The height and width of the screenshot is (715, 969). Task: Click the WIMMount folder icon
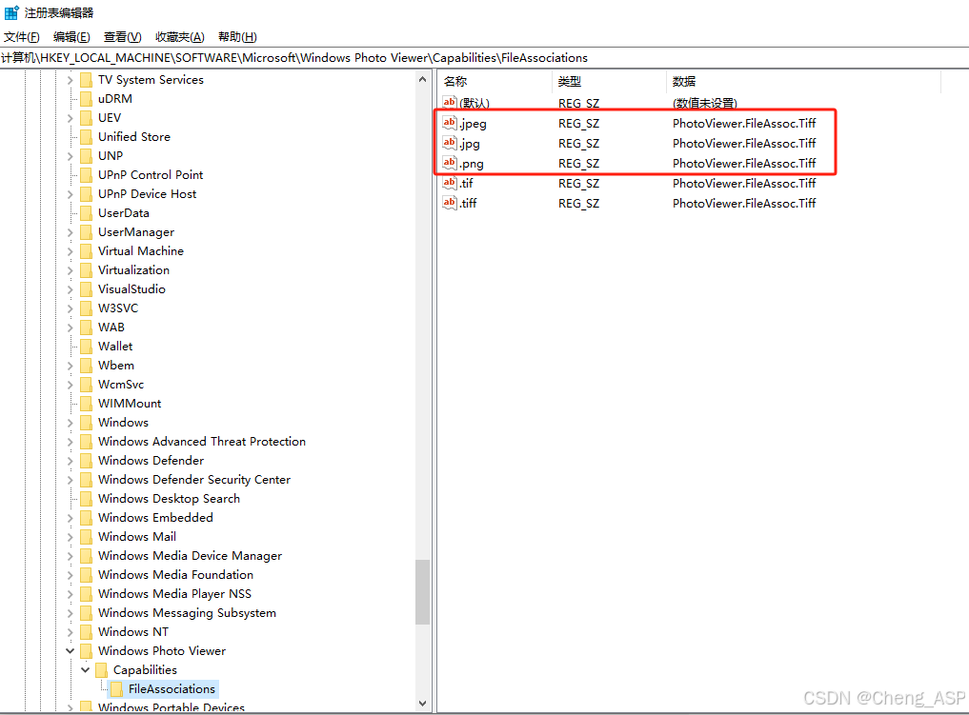[86, 403]
